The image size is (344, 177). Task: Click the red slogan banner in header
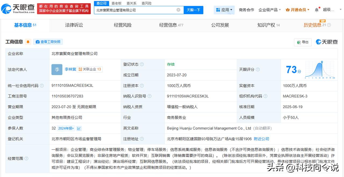64,8
